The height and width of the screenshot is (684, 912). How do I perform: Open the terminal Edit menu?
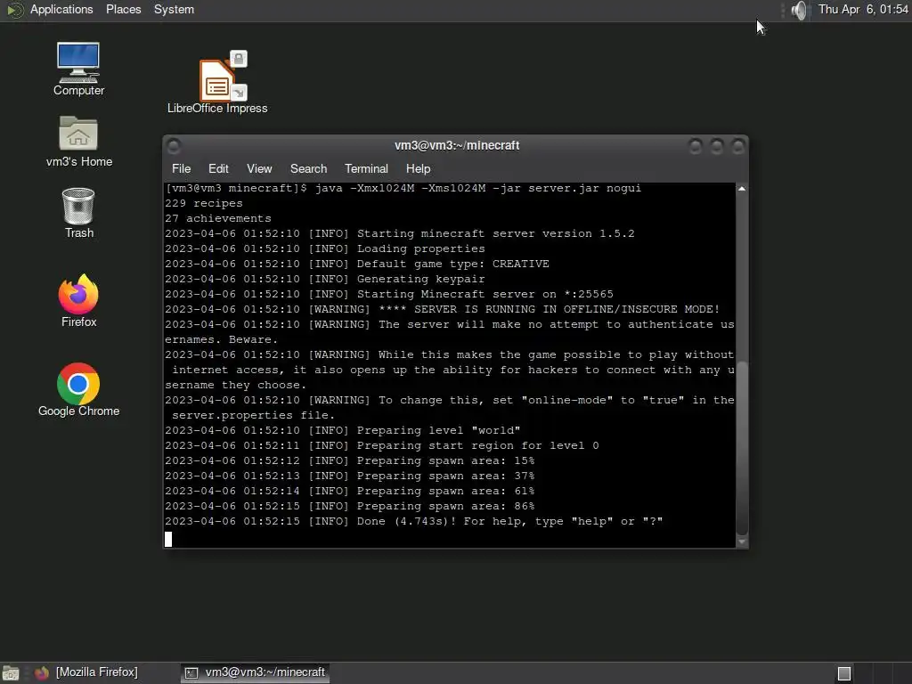point(218,168)
